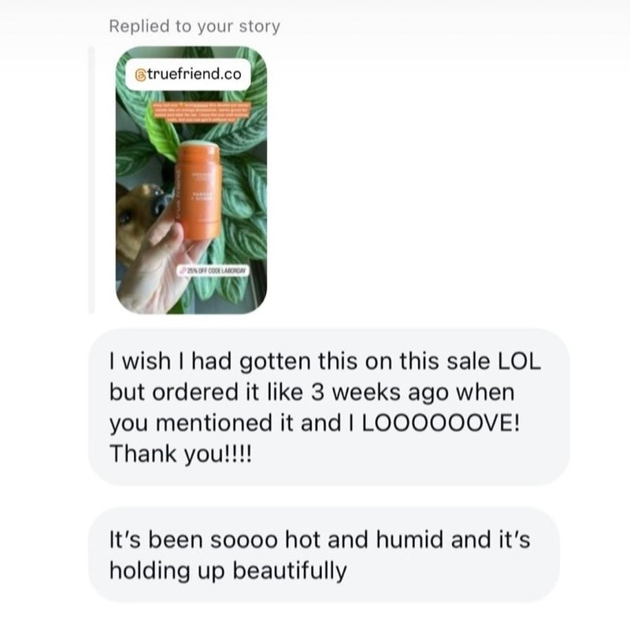Click the bright green leaf above the product
The image size is (630, 627).
point(163,135)
